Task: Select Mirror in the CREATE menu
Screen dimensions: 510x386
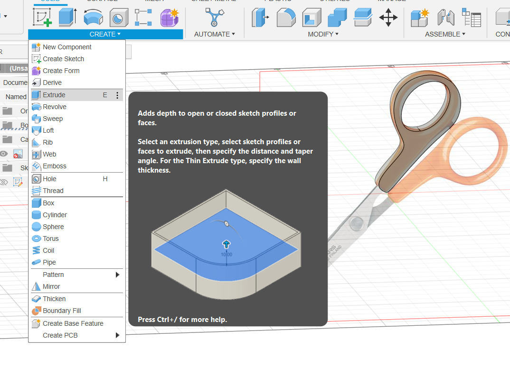Action: point(77,286)
